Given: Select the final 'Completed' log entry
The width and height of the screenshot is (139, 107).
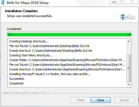Looking at the screenshot, I should (16, 83).
